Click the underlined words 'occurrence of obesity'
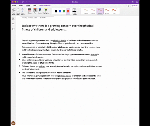This screenshot has height=126, width=150. click(x=35, y=47)
